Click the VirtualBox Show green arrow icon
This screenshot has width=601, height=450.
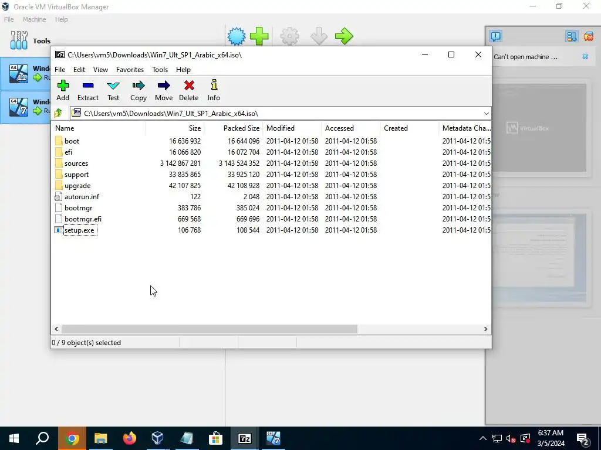coord(344,36)
